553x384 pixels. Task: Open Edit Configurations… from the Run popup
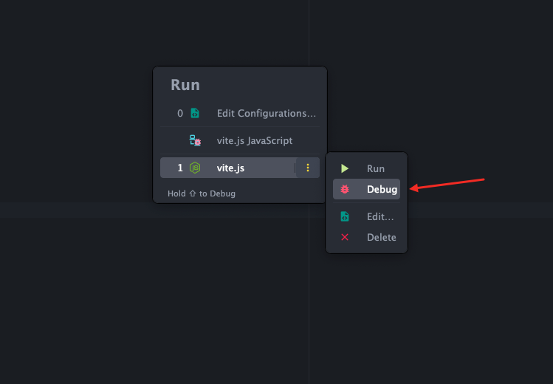coord(266,114)
